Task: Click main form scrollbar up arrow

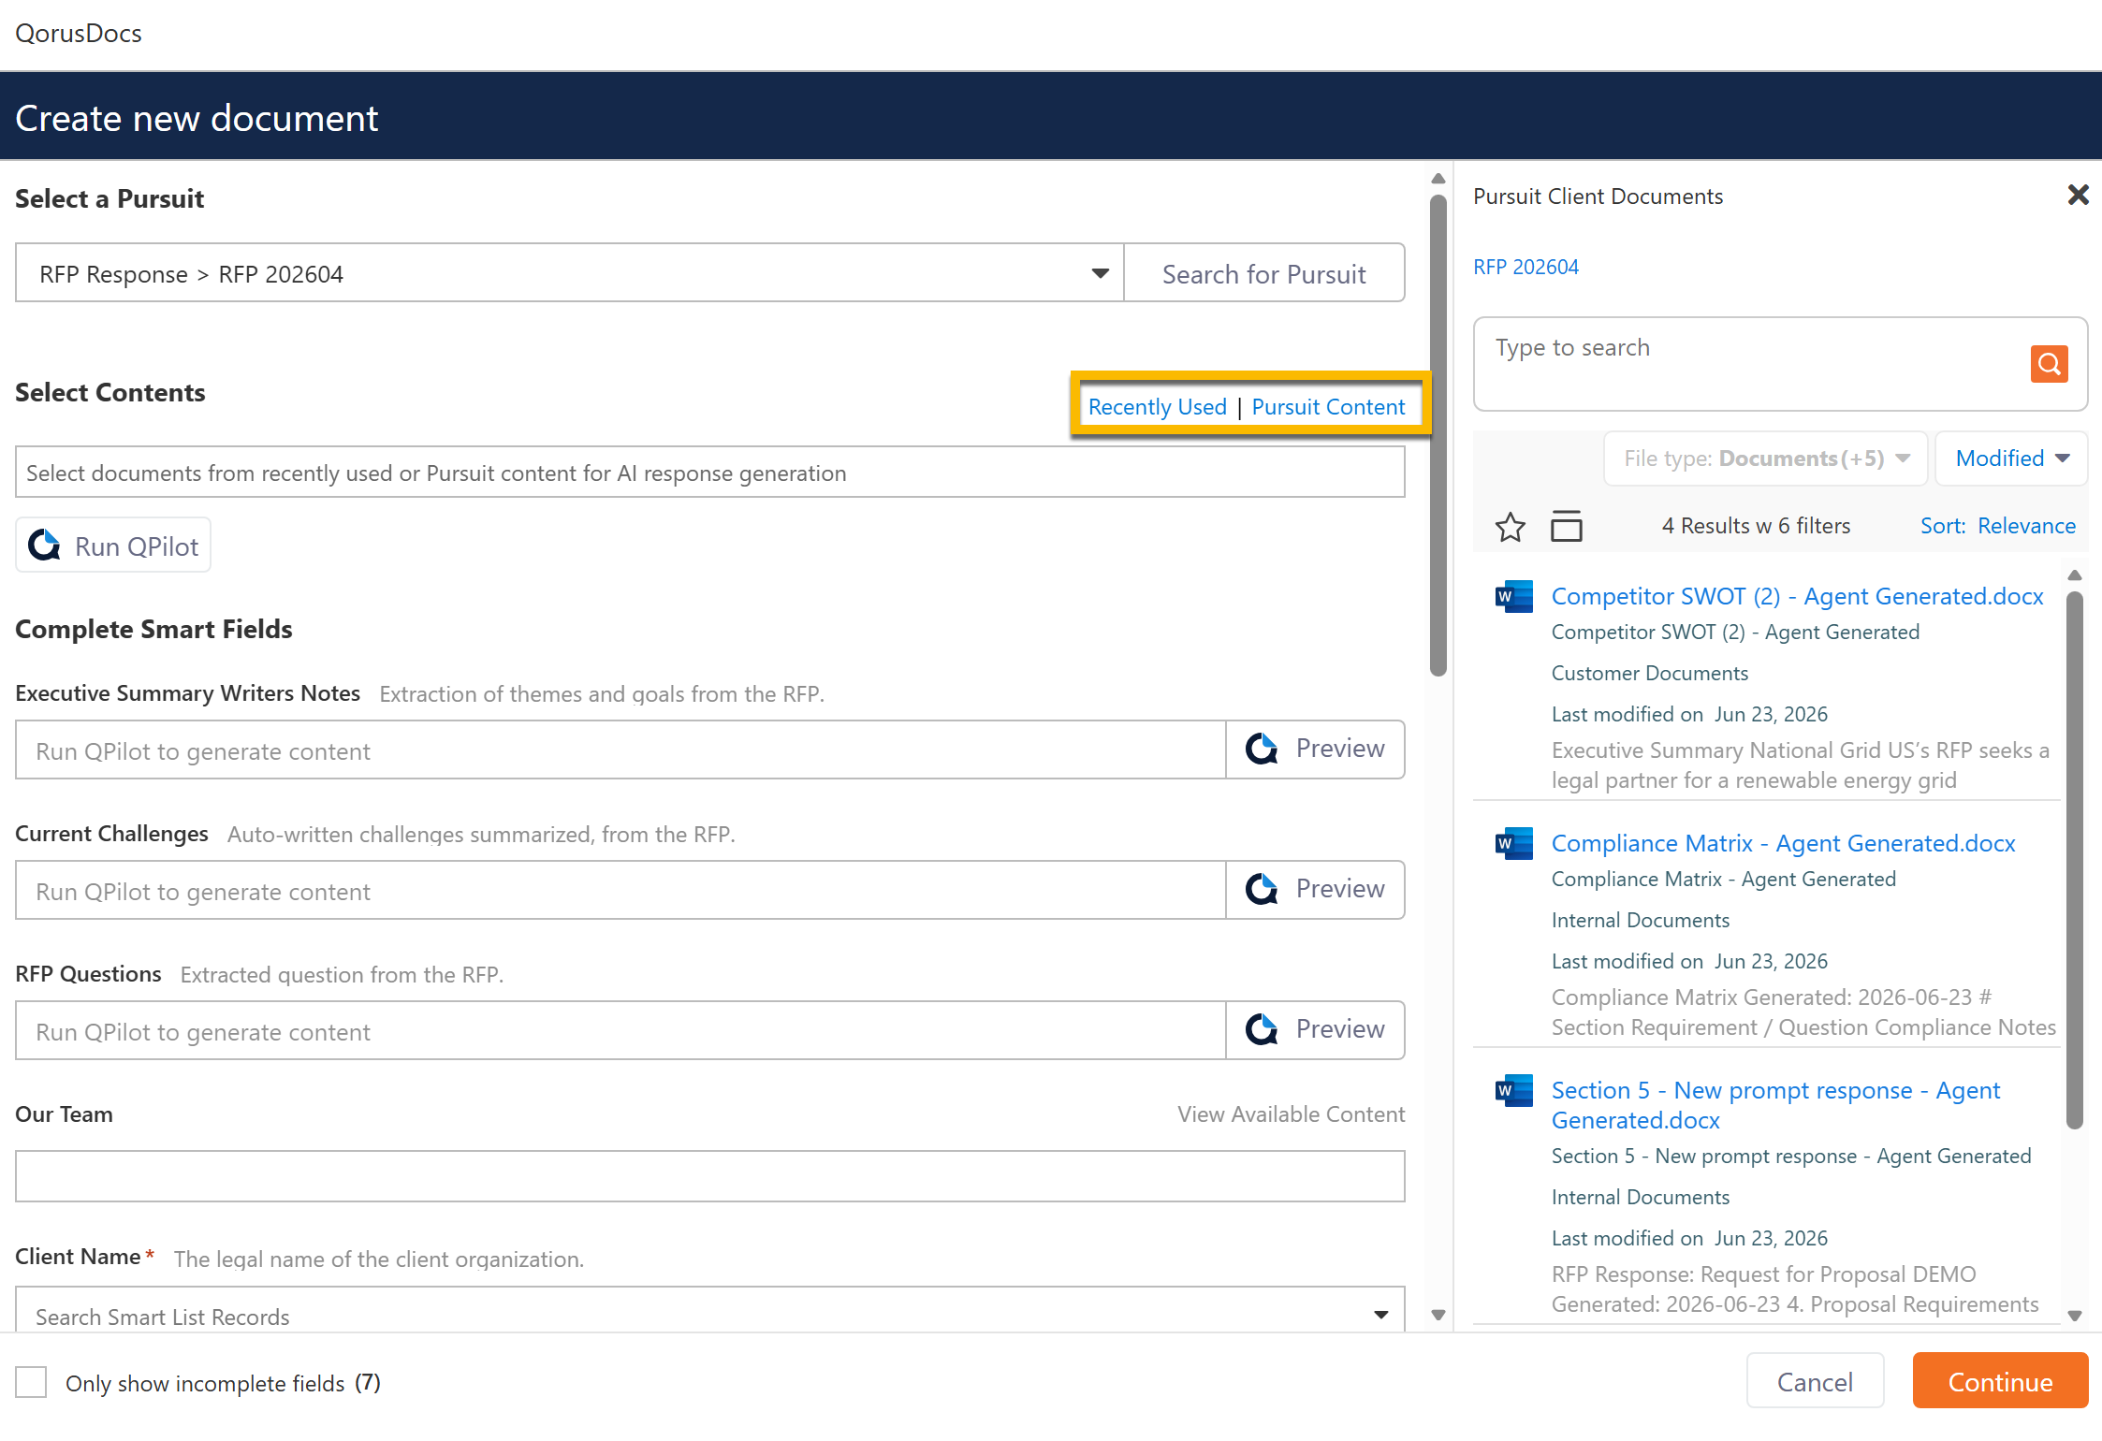Action: [x=1438, y=178]
